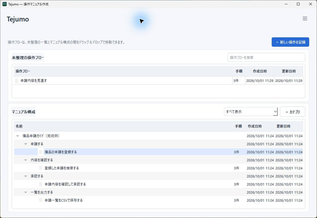Grab drag handle of 備品の申請を登録する row
The height and width of the screenshot is (218, 317).
[41, 152]
